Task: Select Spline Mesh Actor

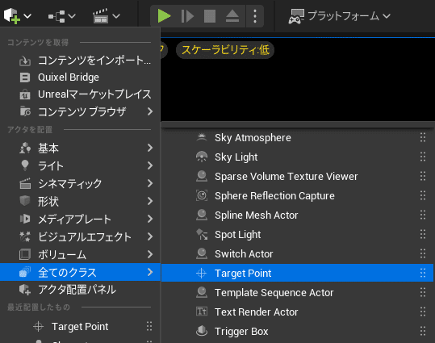Action: [297, 215]
